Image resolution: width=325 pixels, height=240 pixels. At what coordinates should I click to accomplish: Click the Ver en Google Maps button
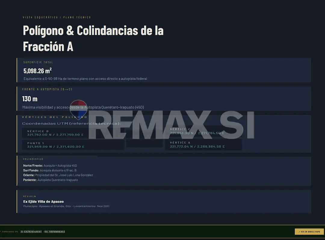click(309, 232)
